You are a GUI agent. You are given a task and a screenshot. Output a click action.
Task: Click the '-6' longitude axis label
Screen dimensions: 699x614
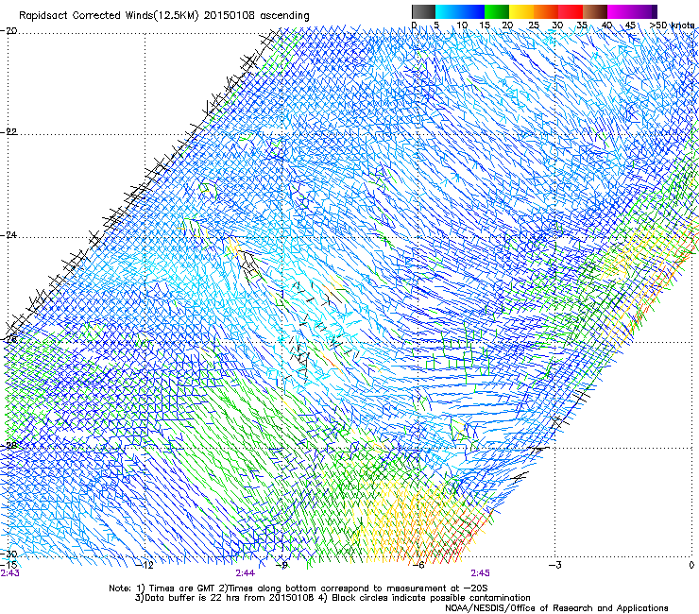(x=418, y=566)
